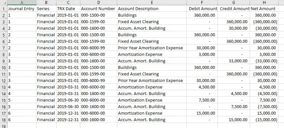Screen dimensions: 284x128
Task: Select net amount 360,000.00 in row 10
Action: pyautogui.click(x=264, y=67)
